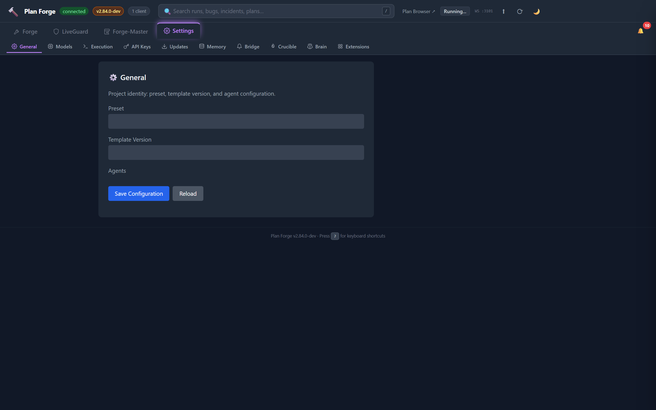Open the Brain settings subtab
Screen dimensions: 656x410
tap(317, 46)
